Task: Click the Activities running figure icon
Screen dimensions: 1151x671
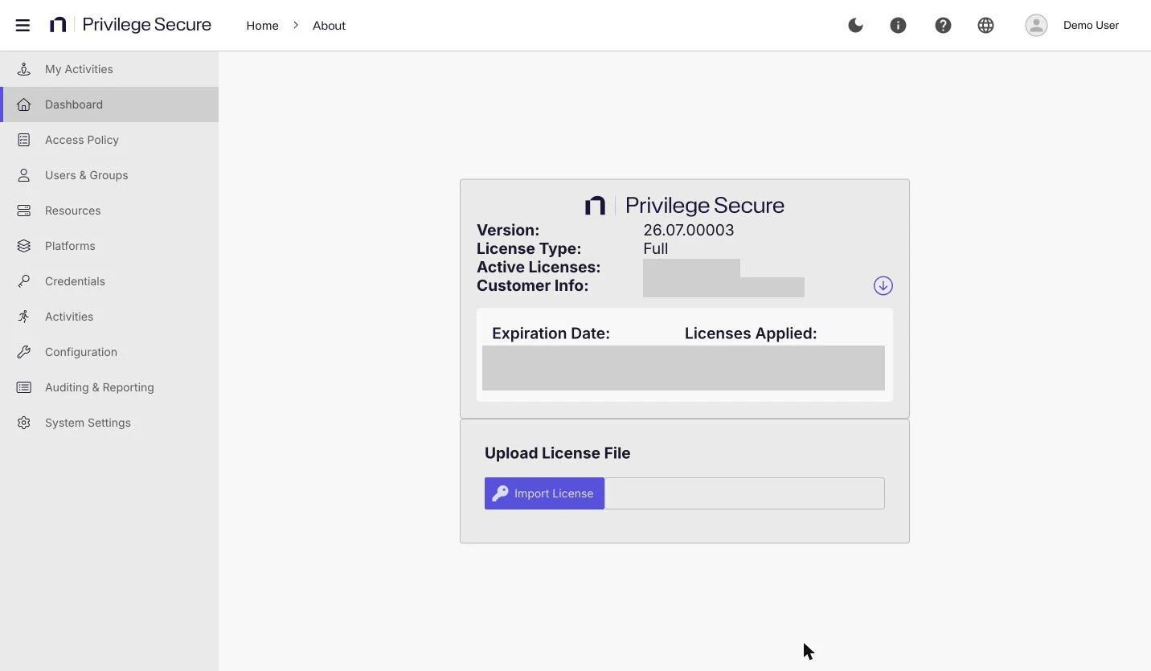Action: coord(24,317)
